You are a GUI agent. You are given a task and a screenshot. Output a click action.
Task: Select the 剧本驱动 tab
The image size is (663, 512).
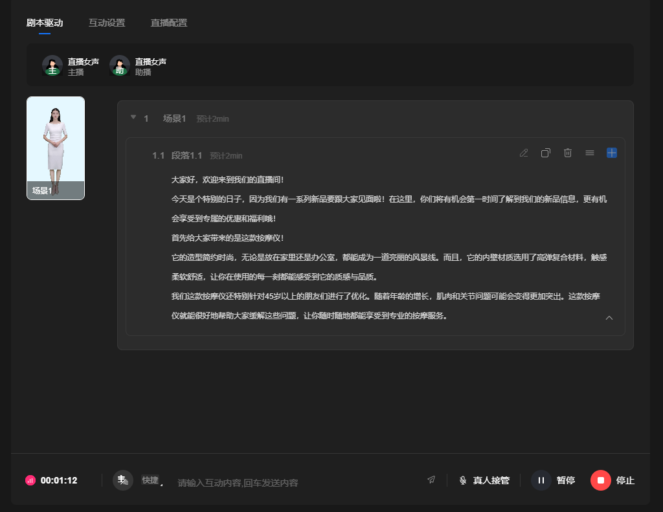pos(45,23)
